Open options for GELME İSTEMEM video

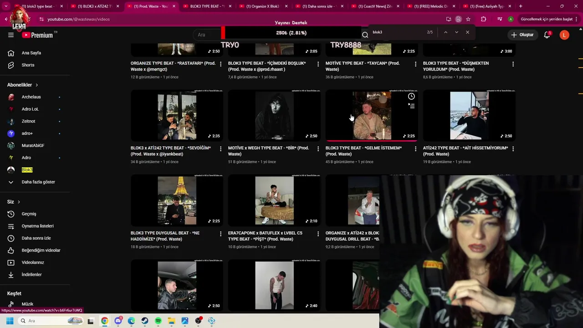tap(415, 149)
